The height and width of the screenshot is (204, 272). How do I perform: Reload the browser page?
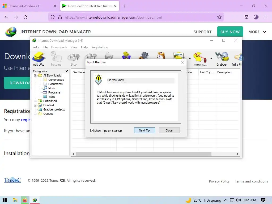point(25,17)
